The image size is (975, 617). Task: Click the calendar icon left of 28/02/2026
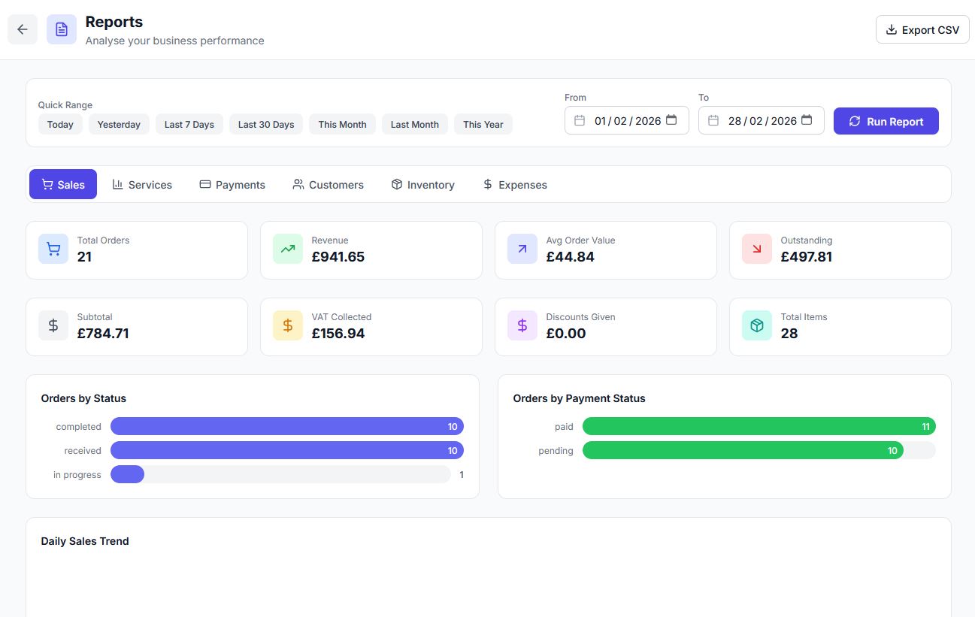pos(713,120)
